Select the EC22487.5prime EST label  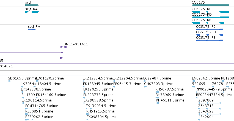[x=157, y=78]
